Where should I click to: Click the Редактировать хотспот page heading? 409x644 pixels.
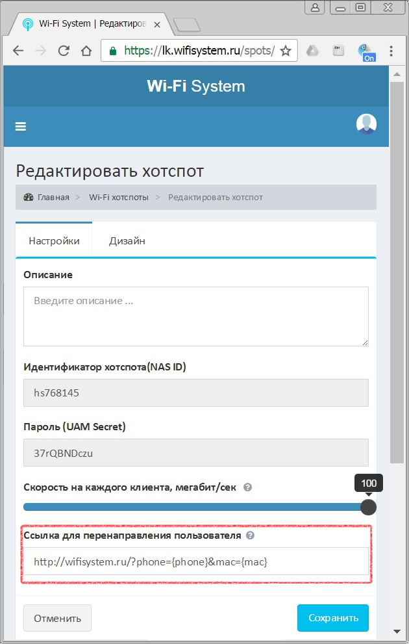coord(110,171)
